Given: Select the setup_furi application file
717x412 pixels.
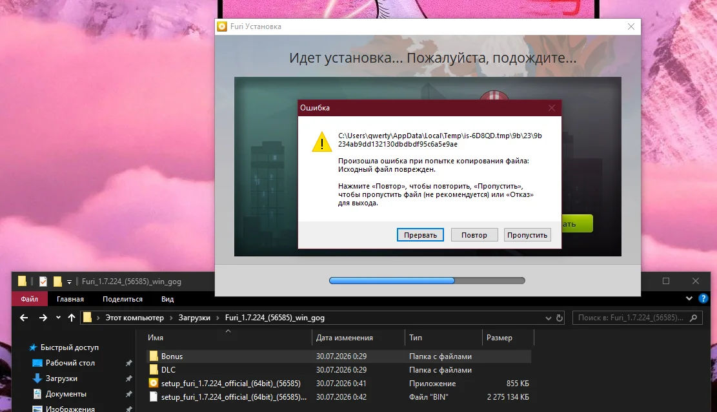Looking at the screenshot, I should click(x=339, y=383).
